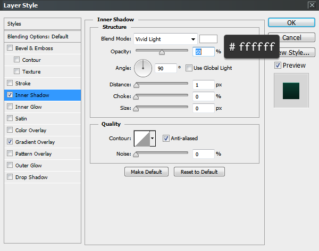Uncheck the Anti-aliased option
Image resolution: width=319 pixels, height=251 pixels.
click(x=166, y=138)
